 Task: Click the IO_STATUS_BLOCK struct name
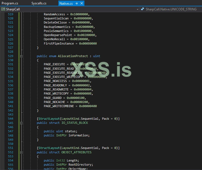(72, 123)
